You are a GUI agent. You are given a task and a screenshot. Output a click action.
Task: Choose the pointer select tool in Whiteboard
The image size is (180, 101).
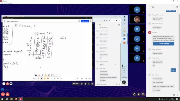pyautogui.click(x=38, y=79)
